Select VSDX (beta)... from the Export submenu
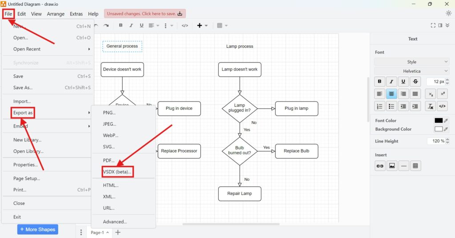 click(x=117, y=172)
